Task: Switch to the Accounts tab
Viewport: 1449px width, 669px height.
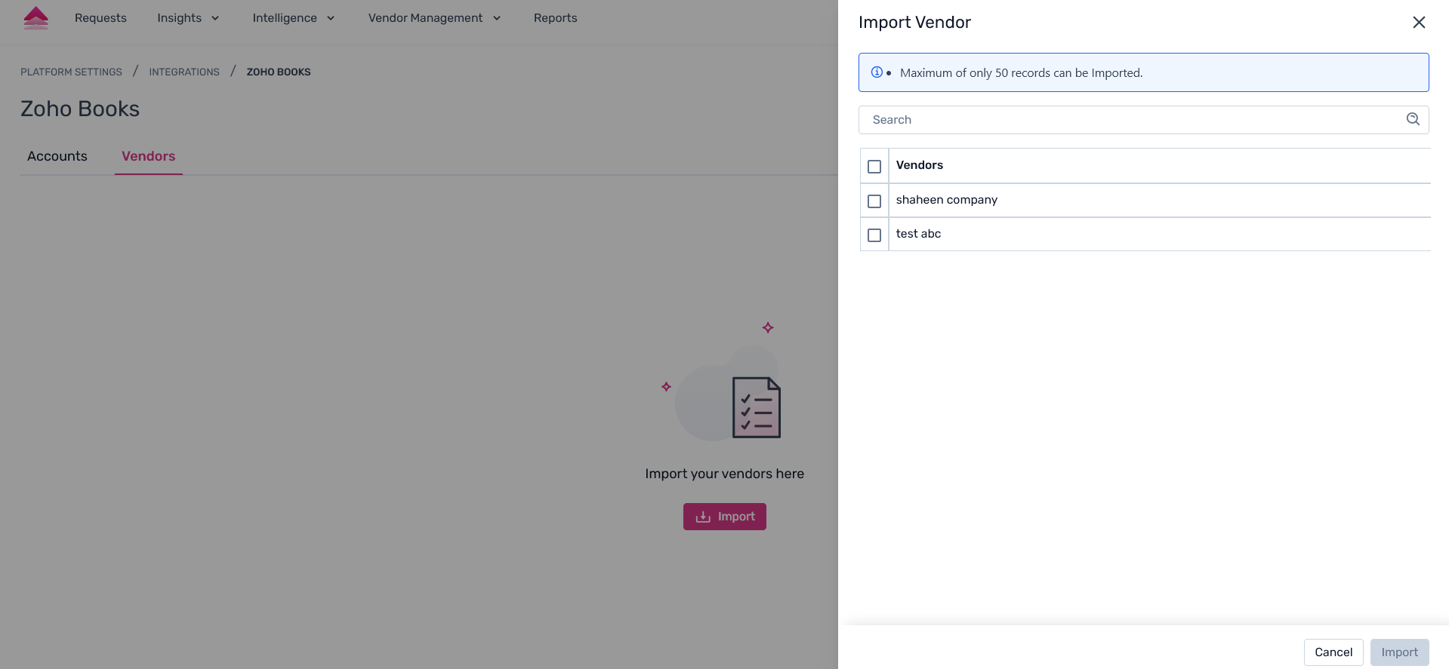Action: (57, 156)
